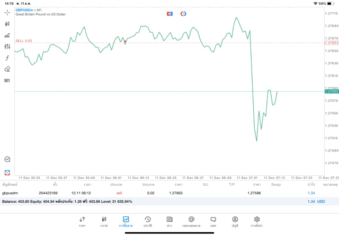The height and width of the screenshot is (236, 339).
Task: Open the trade levels settings icon
Action: tap(7, 35)
